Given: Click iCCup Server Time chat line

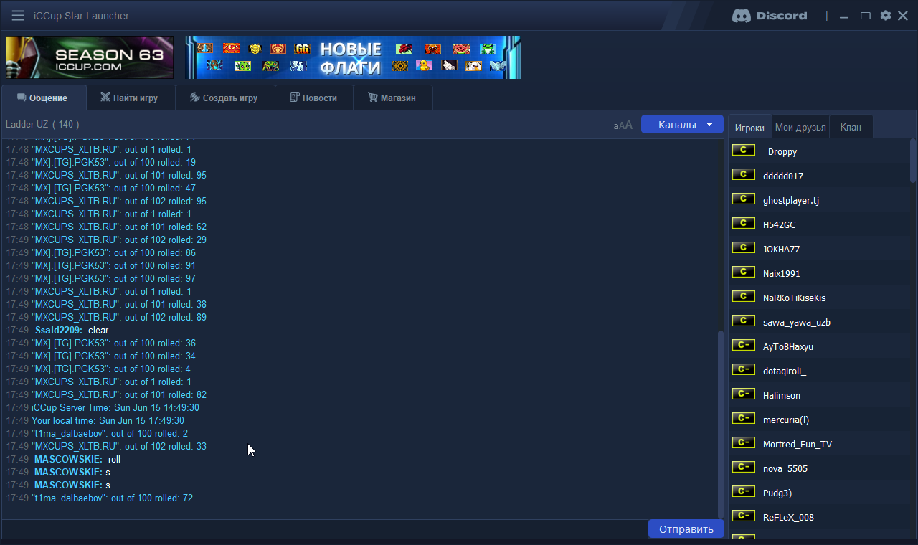Looking at the screenshot, I should [115, 407].
